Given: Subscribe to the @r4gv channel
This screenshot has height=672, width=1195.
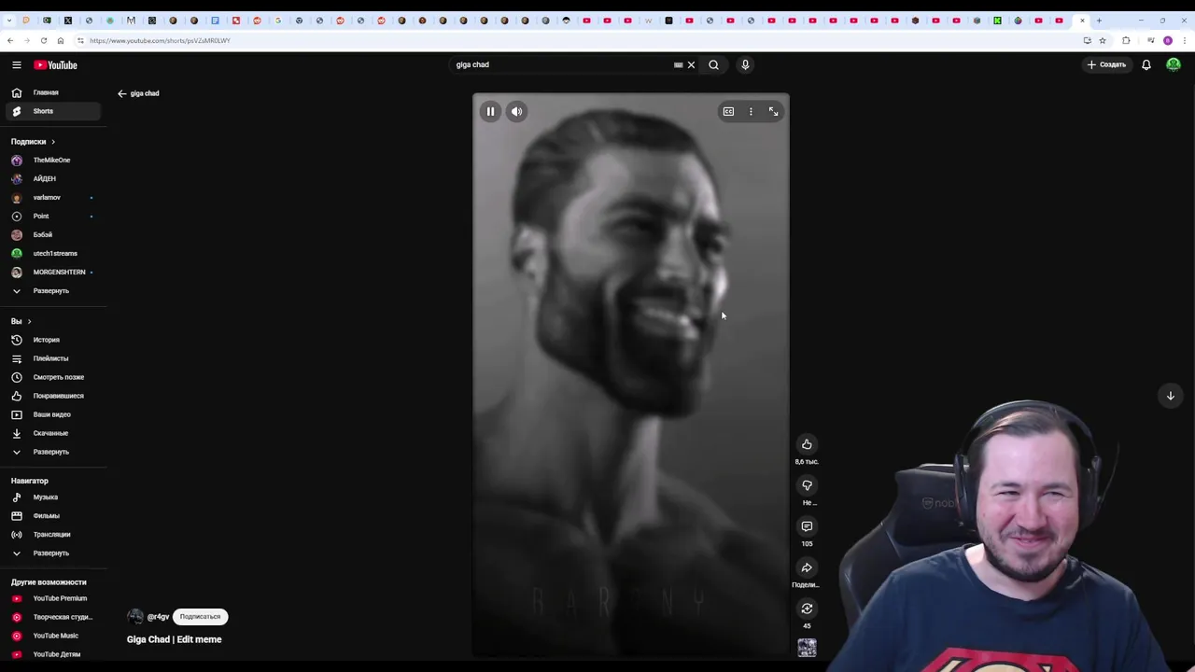Looking at the screenshot, I should click(200, 617).
